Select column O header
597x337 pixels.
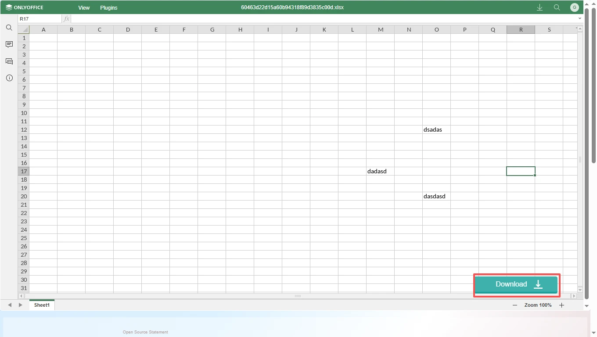pos(437,29)
